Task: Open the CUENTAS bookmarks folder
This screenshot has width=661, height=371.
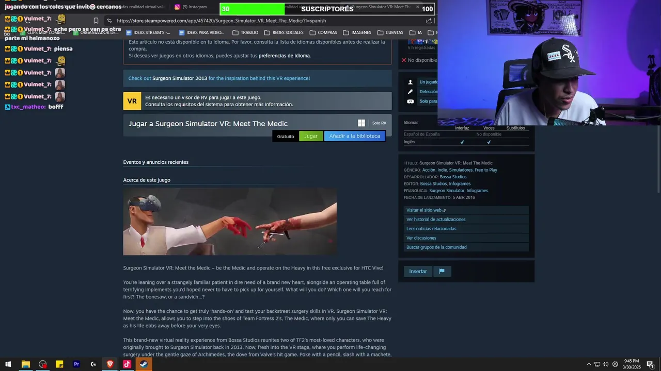Action: pos(390,32)
